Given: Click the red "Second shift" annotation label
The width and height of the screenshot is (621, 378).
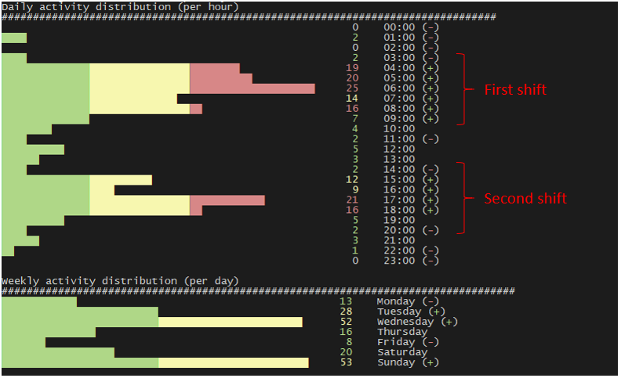Looking at the screenshot, I should 525,199.
